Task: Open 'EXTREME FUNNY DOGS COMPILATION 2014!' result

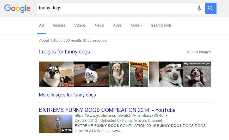Action: click(107, 110)
